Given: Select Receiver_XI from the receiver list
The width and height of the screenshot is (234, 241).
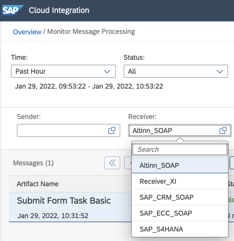Looking at the screenshot, I should (x=180, y=181).
